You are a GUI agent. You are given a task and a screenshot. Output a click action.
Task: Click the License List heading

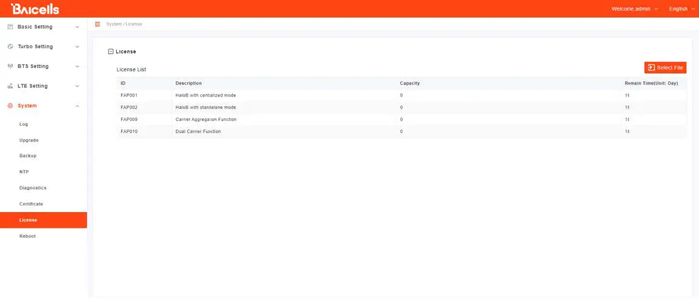[131, 69]
